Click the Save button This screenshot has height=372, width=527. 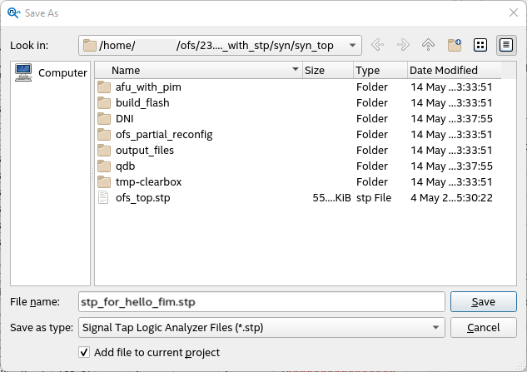tap(483, 301)
